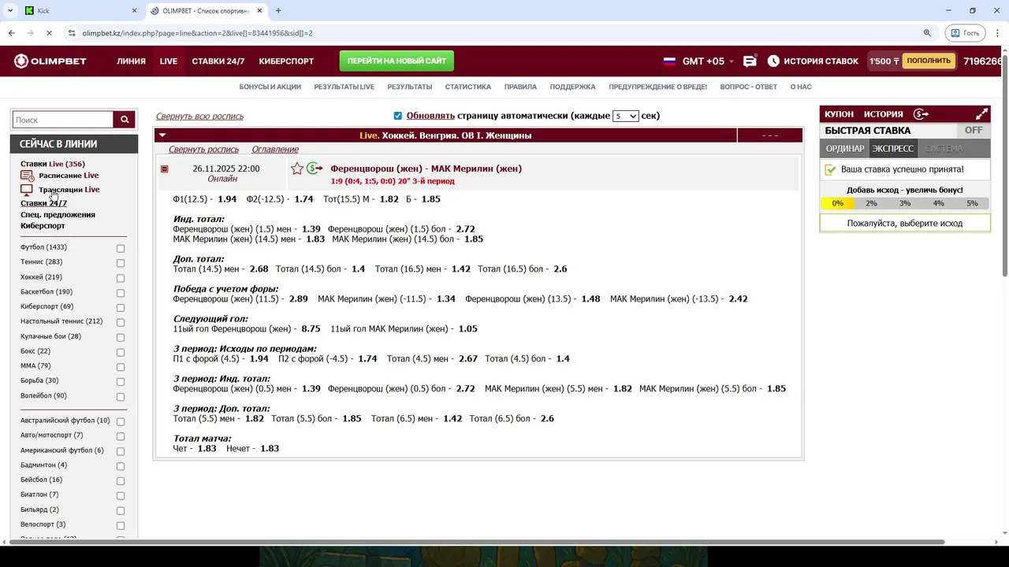This screenshot has width=1009, height=567.
Task: Click the cash-out icon in coupon header
Action: coord(921,114)
